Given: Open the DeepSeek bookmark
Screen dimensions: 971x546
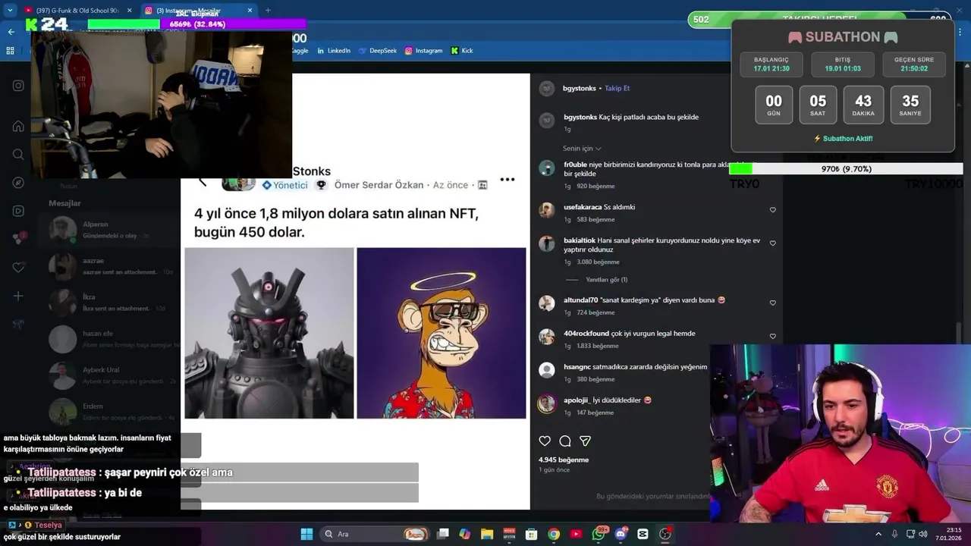Looking at the screenshot, I should tap(378, 51).
